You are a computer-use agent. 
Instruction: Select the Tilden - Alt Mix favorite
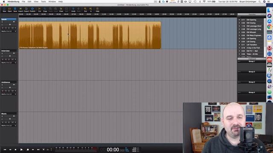tap(252, 54)
